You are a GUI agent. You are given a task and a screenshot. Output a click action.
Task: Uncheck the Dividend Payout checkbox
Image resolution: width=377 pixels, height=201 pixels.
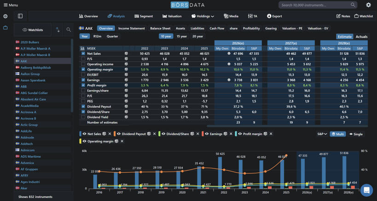point(83,106)
